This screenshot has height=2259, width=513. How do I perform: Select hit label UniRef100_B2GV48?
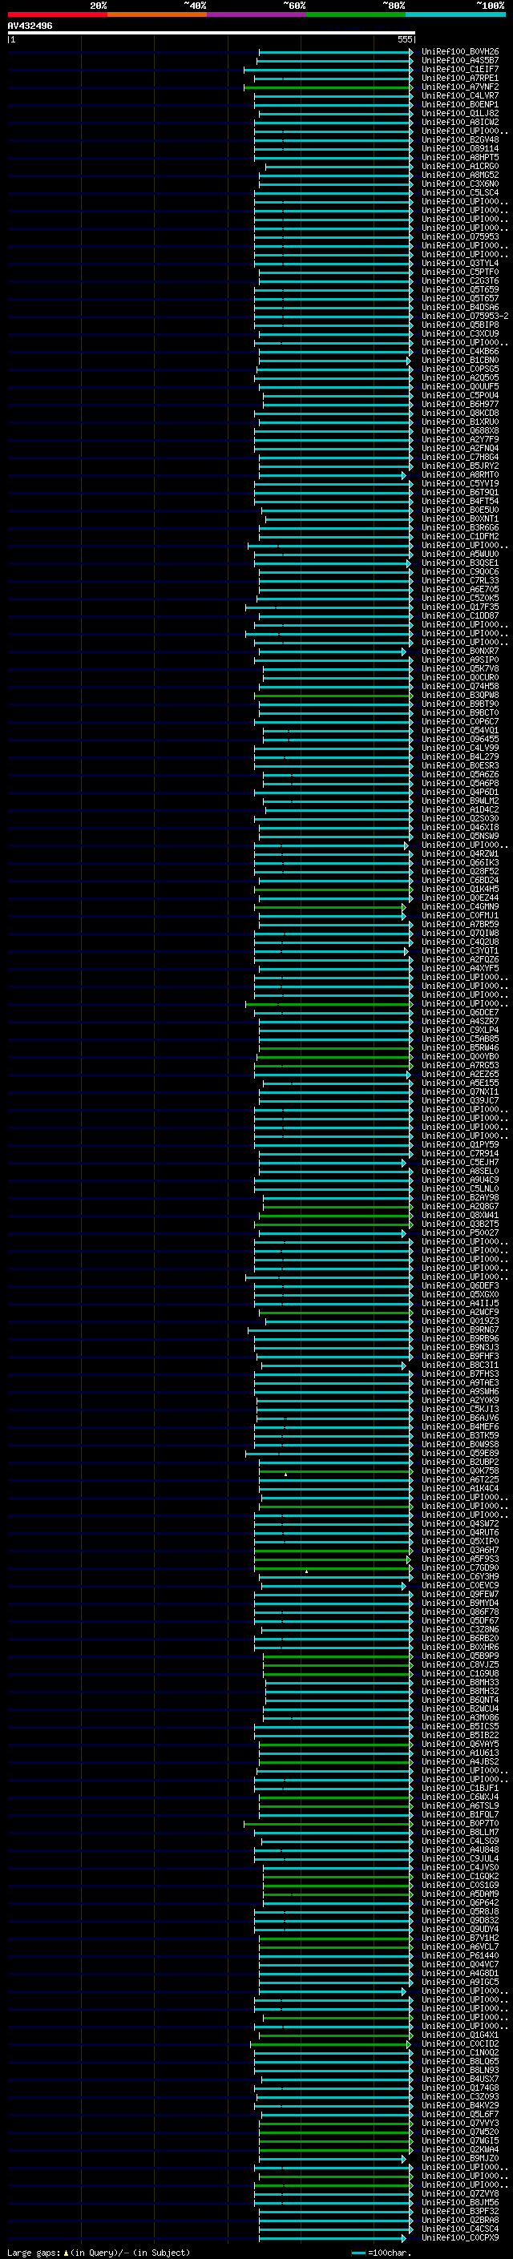click(459, 139)
